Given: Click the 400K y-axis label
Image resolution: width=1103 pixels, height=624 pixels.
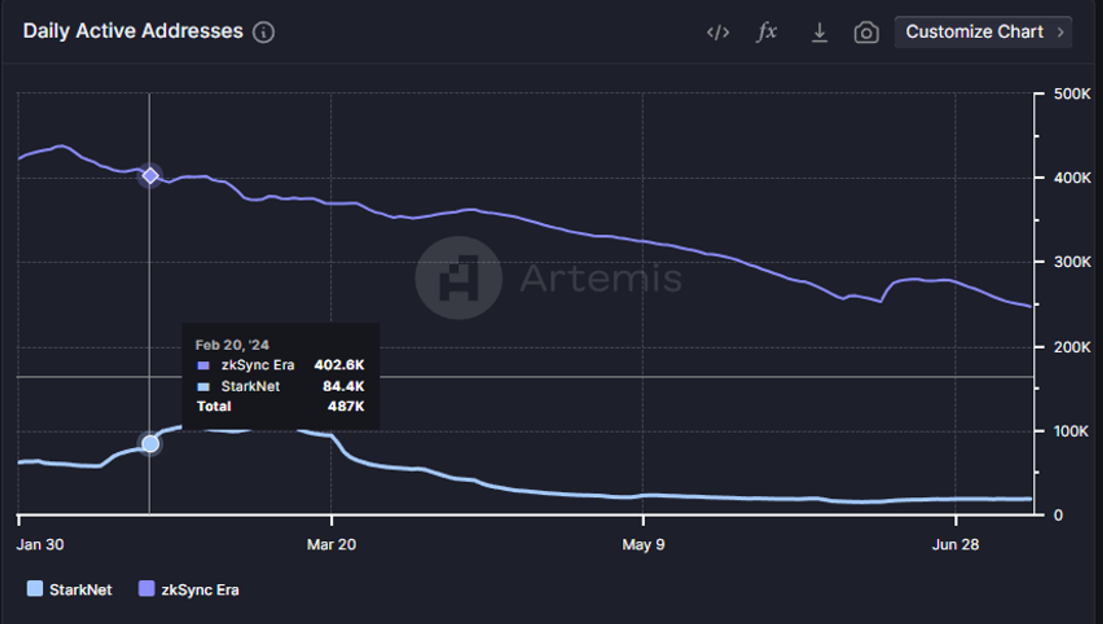Looking at the screenshot, I should (1072, 178).
